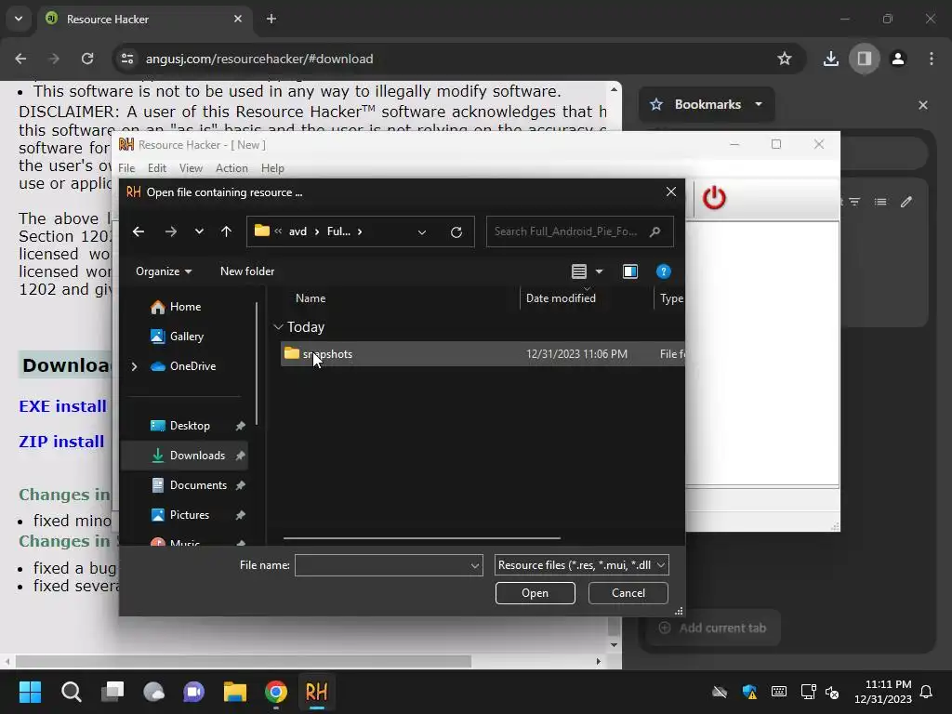
Task: Create a New folder
Action: [247, 271]
